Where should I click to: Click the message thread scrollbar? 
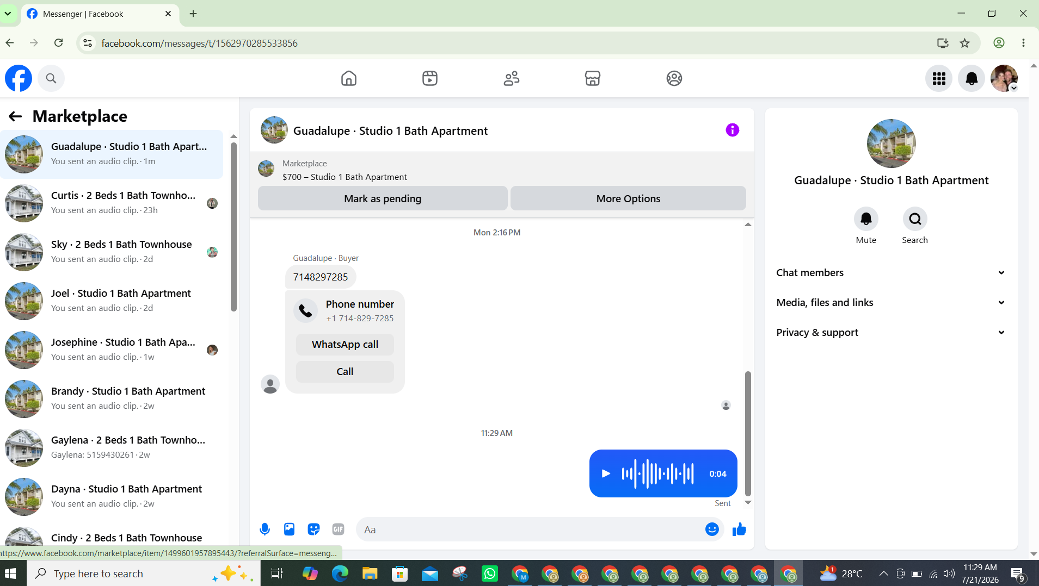point(748,433)
